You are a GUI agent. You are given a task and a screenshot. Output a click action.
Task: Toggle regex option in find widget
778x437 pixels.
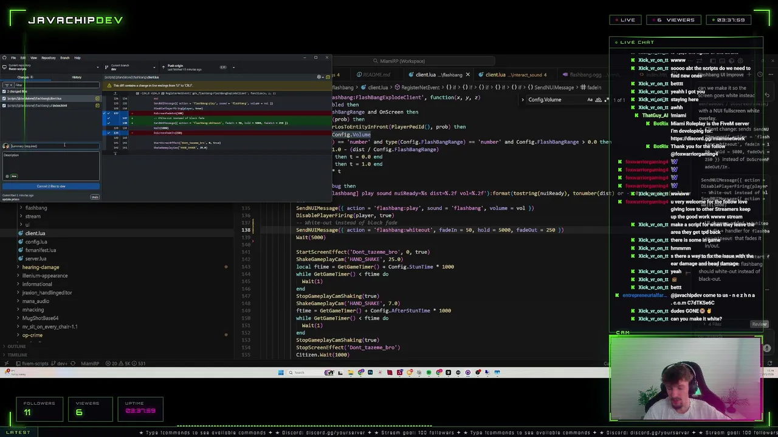pos(606,100)
